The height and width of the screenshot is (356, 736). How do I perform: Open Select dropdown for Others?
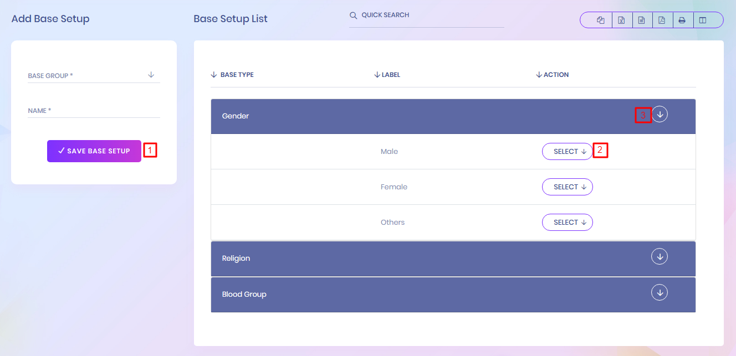pyautogui.click(x=567, y=223)
